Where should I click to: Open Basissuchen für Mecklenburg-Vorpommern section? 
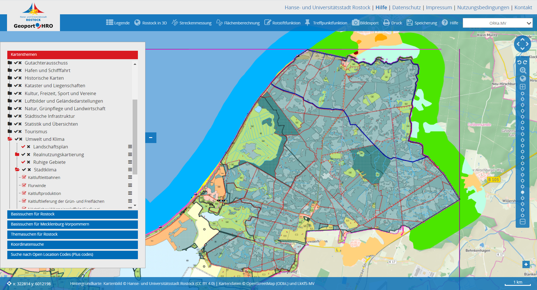73,224
